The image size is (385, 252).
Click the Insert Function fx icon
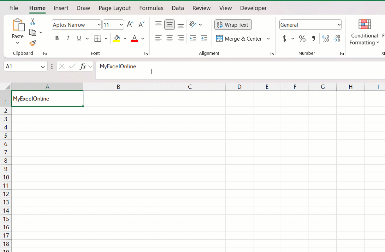pyautogui.click(x=83, y=66)
